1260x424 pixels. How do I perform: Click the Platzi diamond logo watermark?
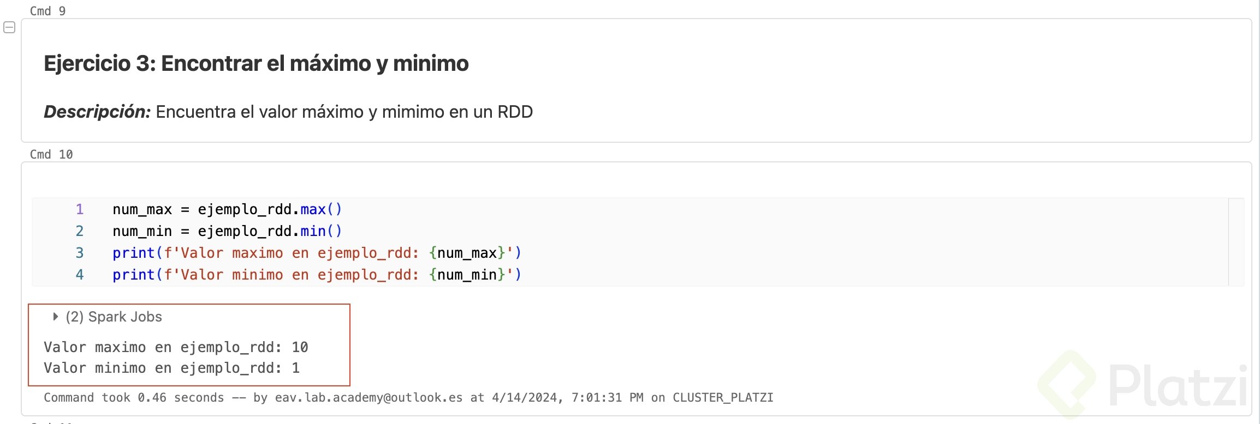click(1067, 383)
